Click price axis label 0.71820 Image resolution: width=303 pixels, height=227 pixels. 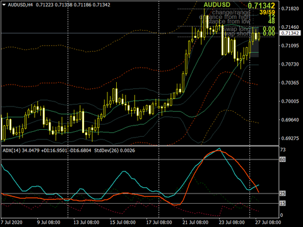[x=290, y=9]
